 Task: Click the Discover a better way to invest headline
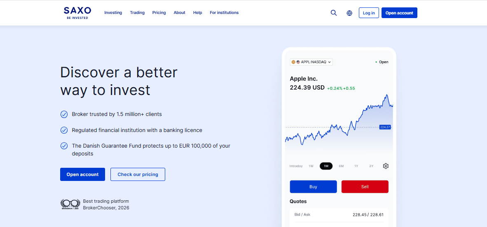119,81
